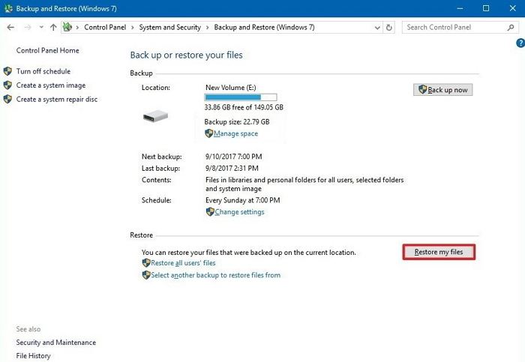This screenshot has width=525, height=362.
Task: Open Control Panel Home
Action: (47, 50)
